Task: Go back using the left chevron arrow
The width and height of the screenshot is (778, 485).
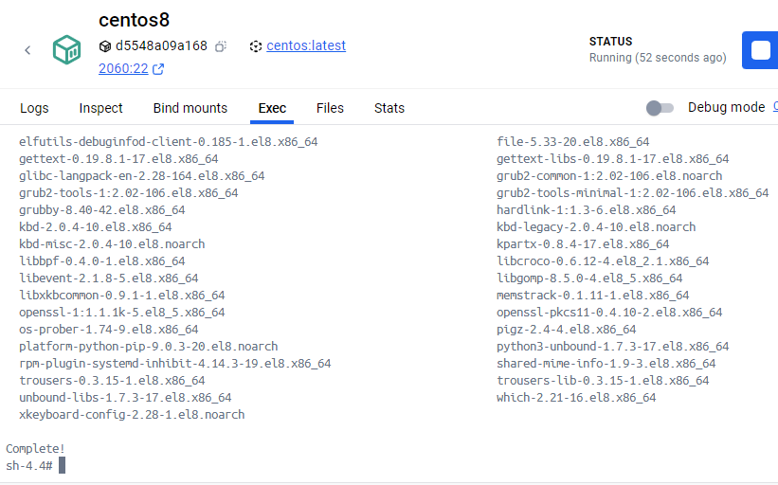Action: pyautogui.click(x=27, y=50)
